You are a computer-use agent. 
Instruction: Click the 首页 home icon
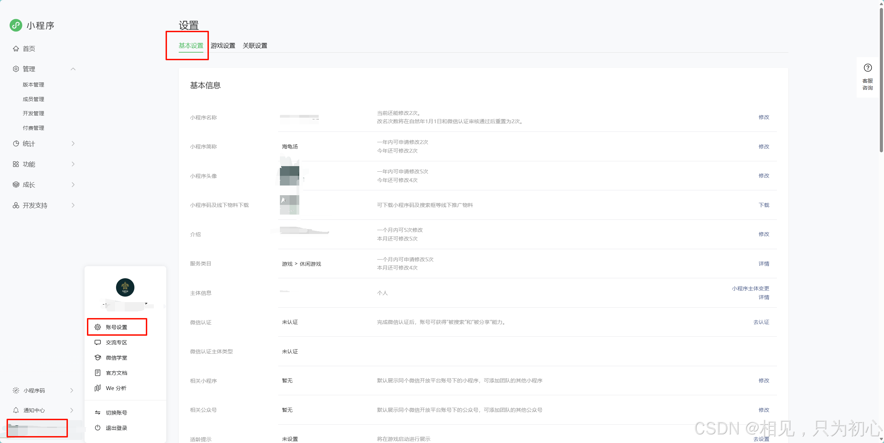click(16, 49)
